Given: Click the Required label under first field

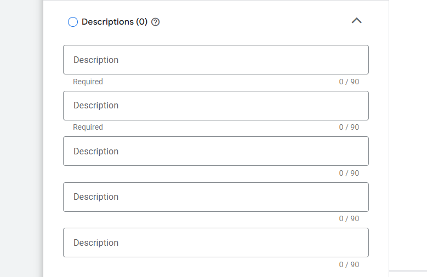Looking at the screenshot, I should tap(88, 82).
